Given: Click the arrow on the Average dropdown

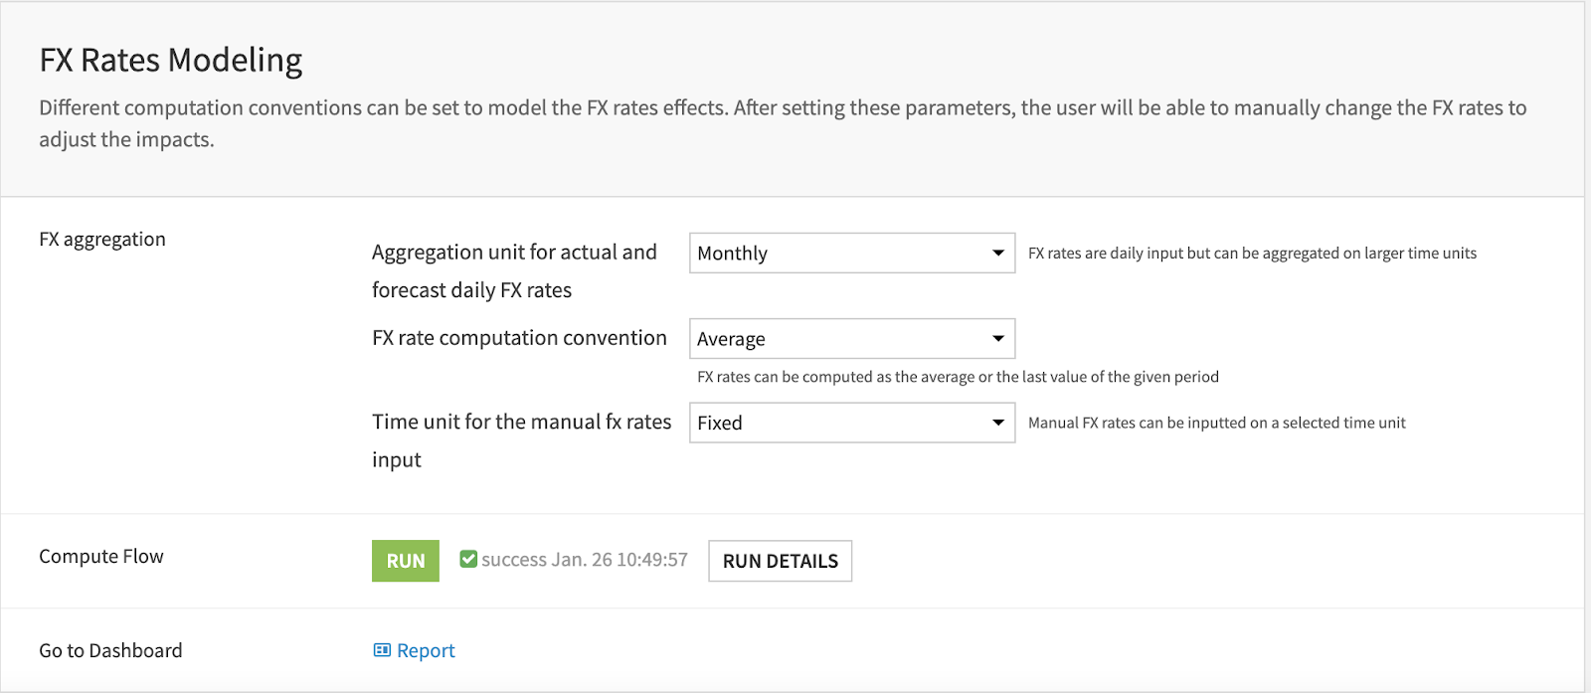Looking at the screenshot, I should pos(997,339).
